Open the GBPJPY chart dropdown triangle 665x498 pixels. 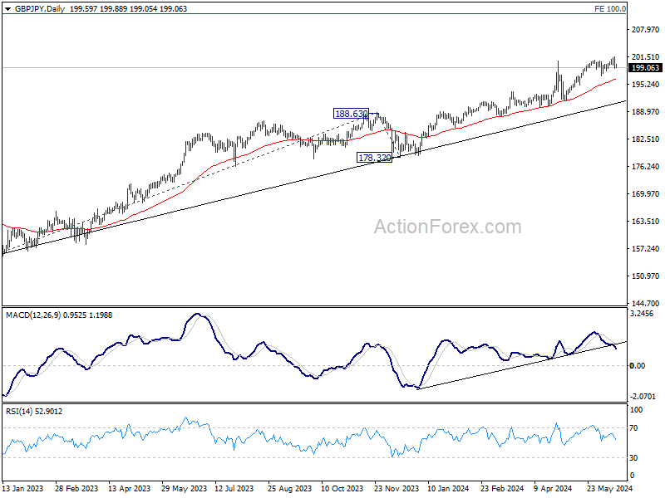coord(8,9)
